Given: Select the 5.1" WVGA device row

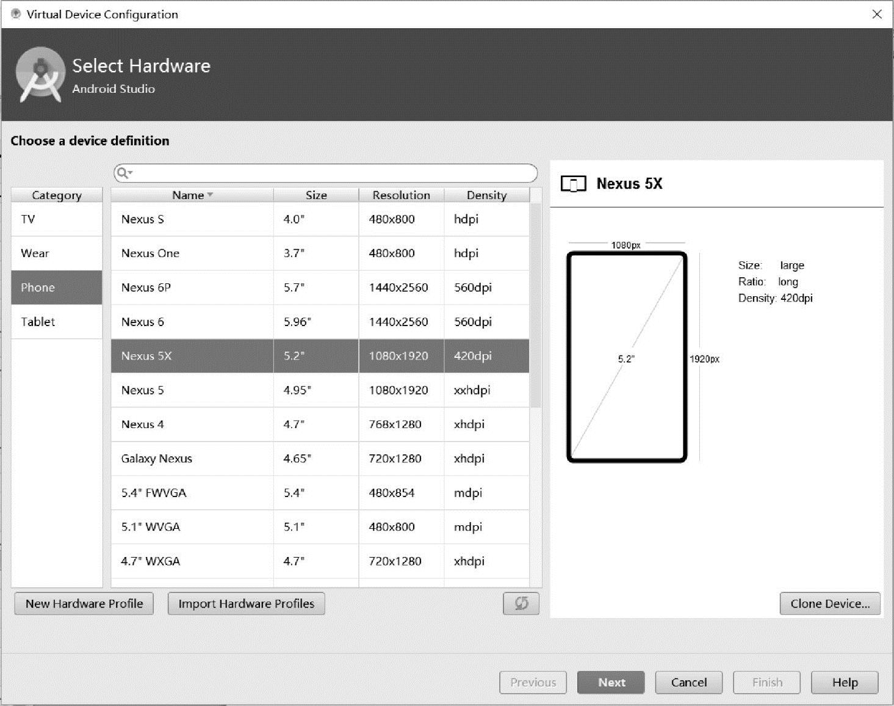Looking at the screenshot, I should tap(320, 527).
